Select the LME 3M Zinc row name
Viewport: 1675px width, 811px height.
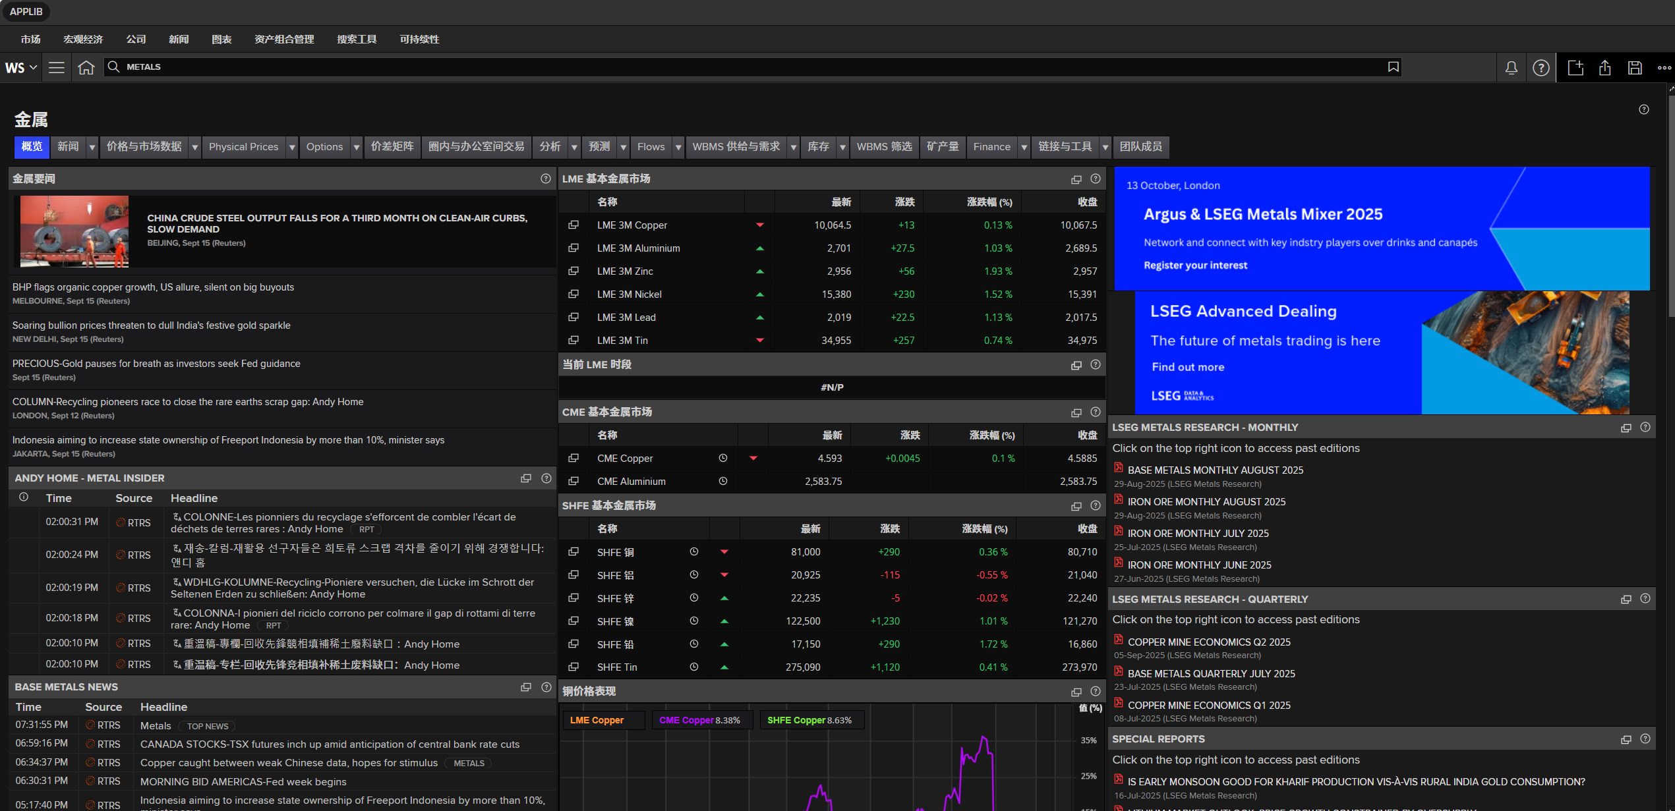click(625, 271)
